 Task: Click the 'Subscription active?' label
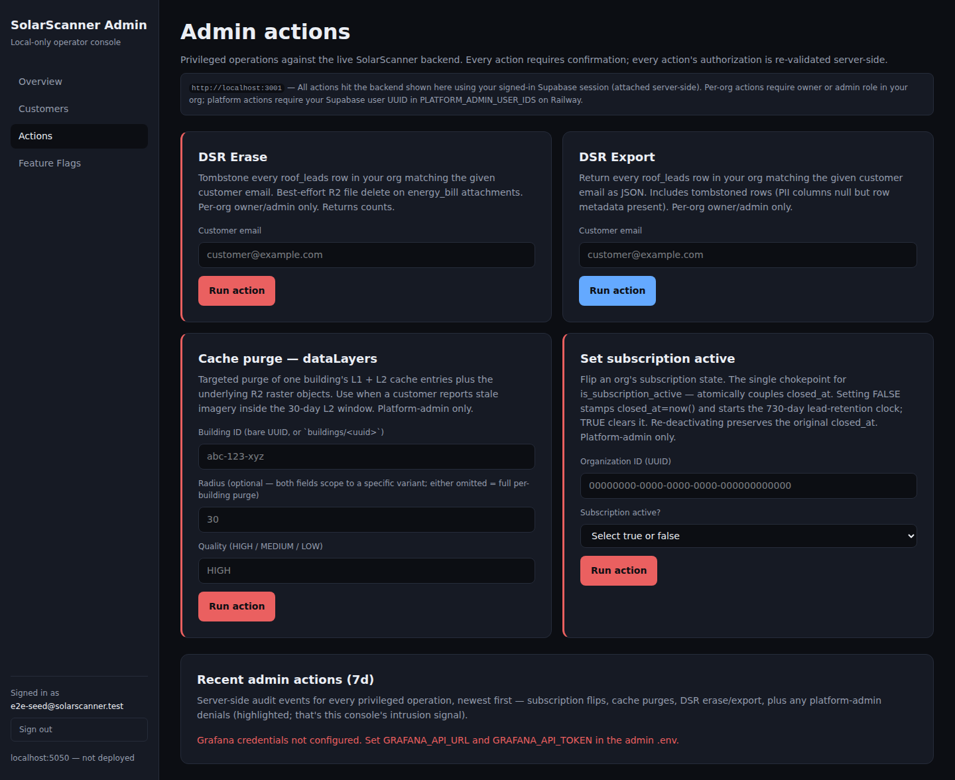click(620, 513)
